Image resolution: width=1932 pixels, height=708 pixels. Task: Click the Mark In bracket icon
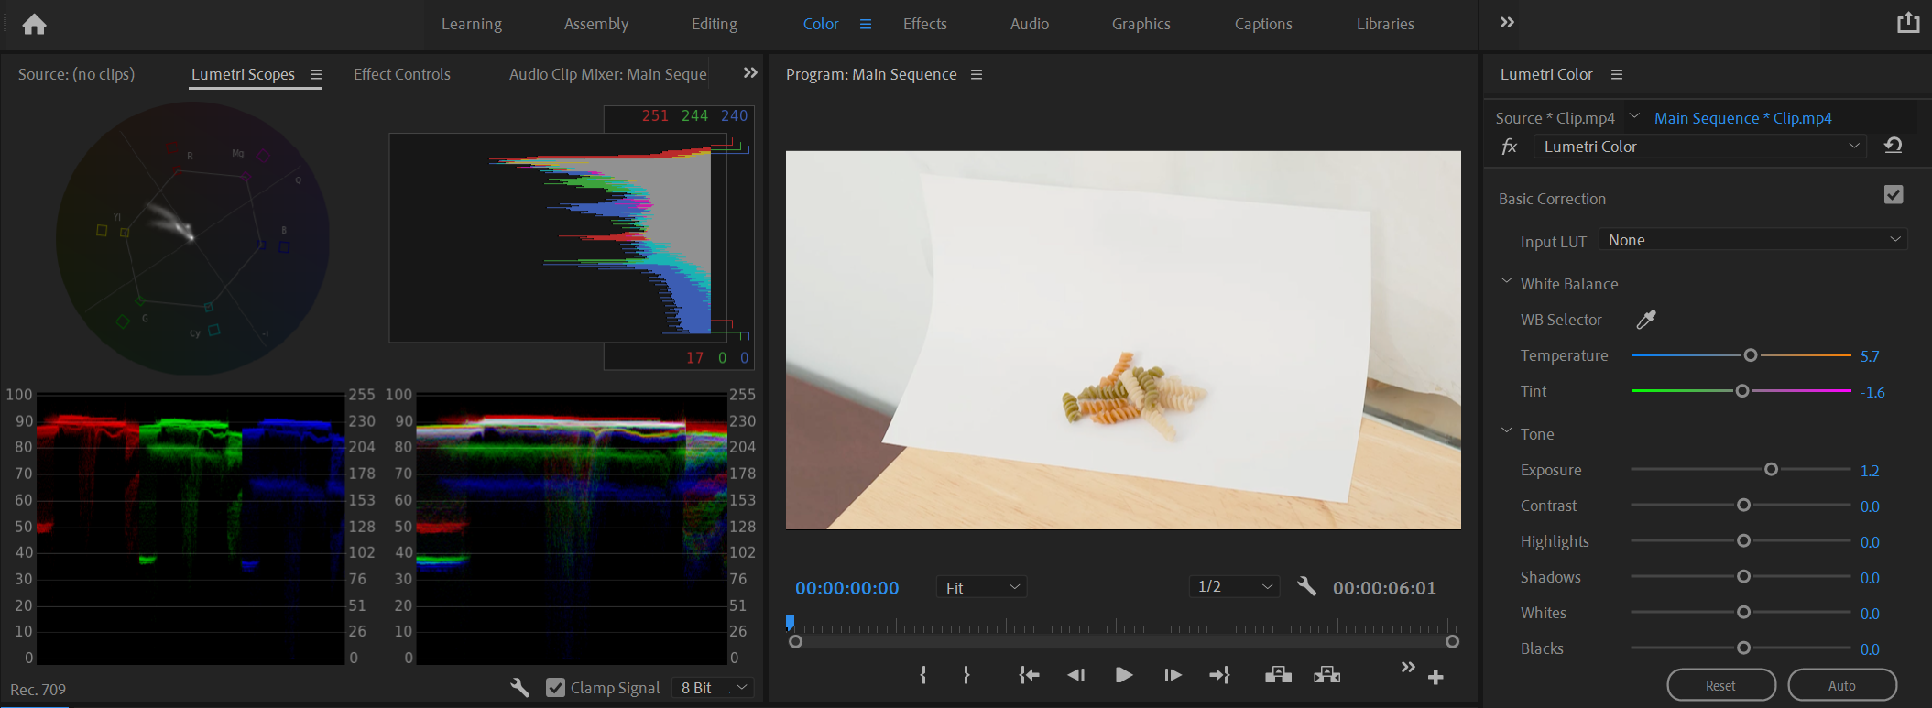coord(922,675)
